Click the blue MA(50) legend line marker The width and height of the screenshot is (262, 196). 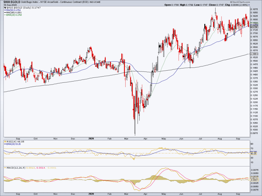tap(5, 10)
